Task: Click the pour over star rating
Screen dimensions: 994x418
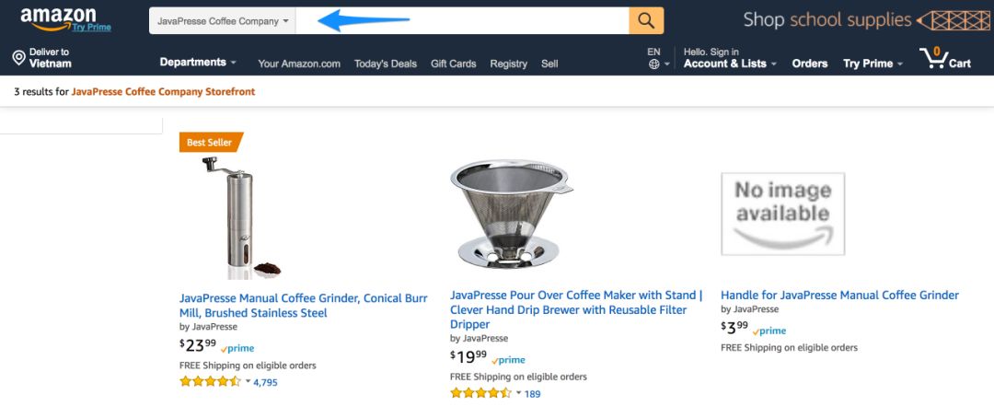Action: point(480,393)
